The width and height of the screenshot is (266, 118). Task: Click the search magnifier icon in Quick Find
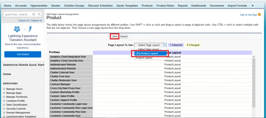(x=39, y=14)
